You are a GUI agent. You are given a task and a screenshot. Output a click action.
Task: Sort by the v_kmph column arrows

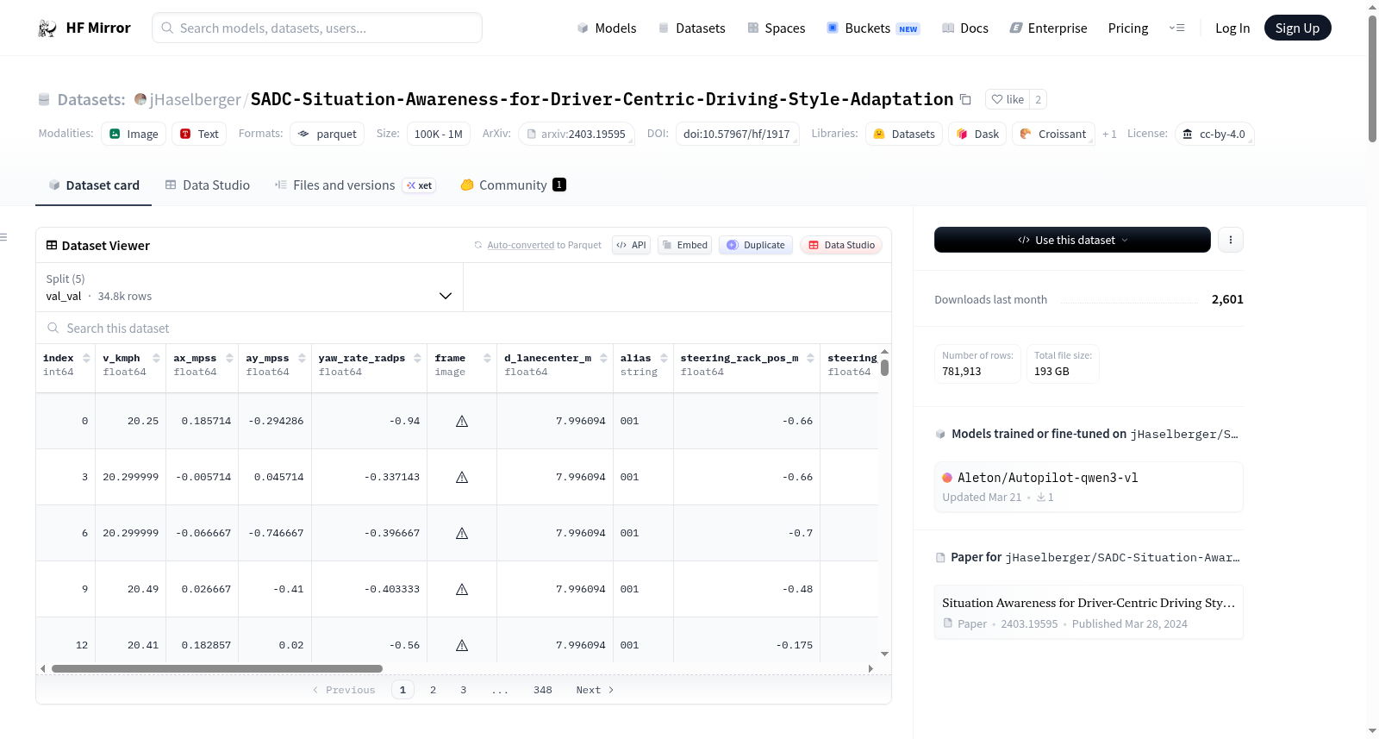[156, 358]
